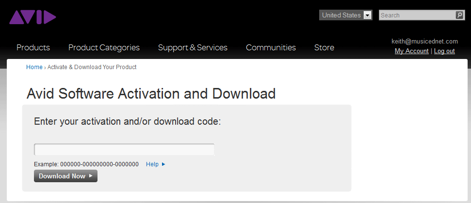
Task: Open the Product Categories menu
Action: click(104, 47)
